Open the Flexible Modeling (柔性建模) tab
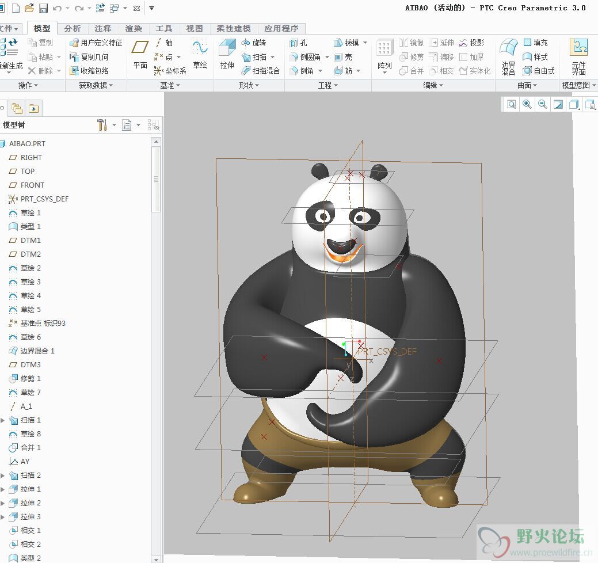 tap(234, 29)
